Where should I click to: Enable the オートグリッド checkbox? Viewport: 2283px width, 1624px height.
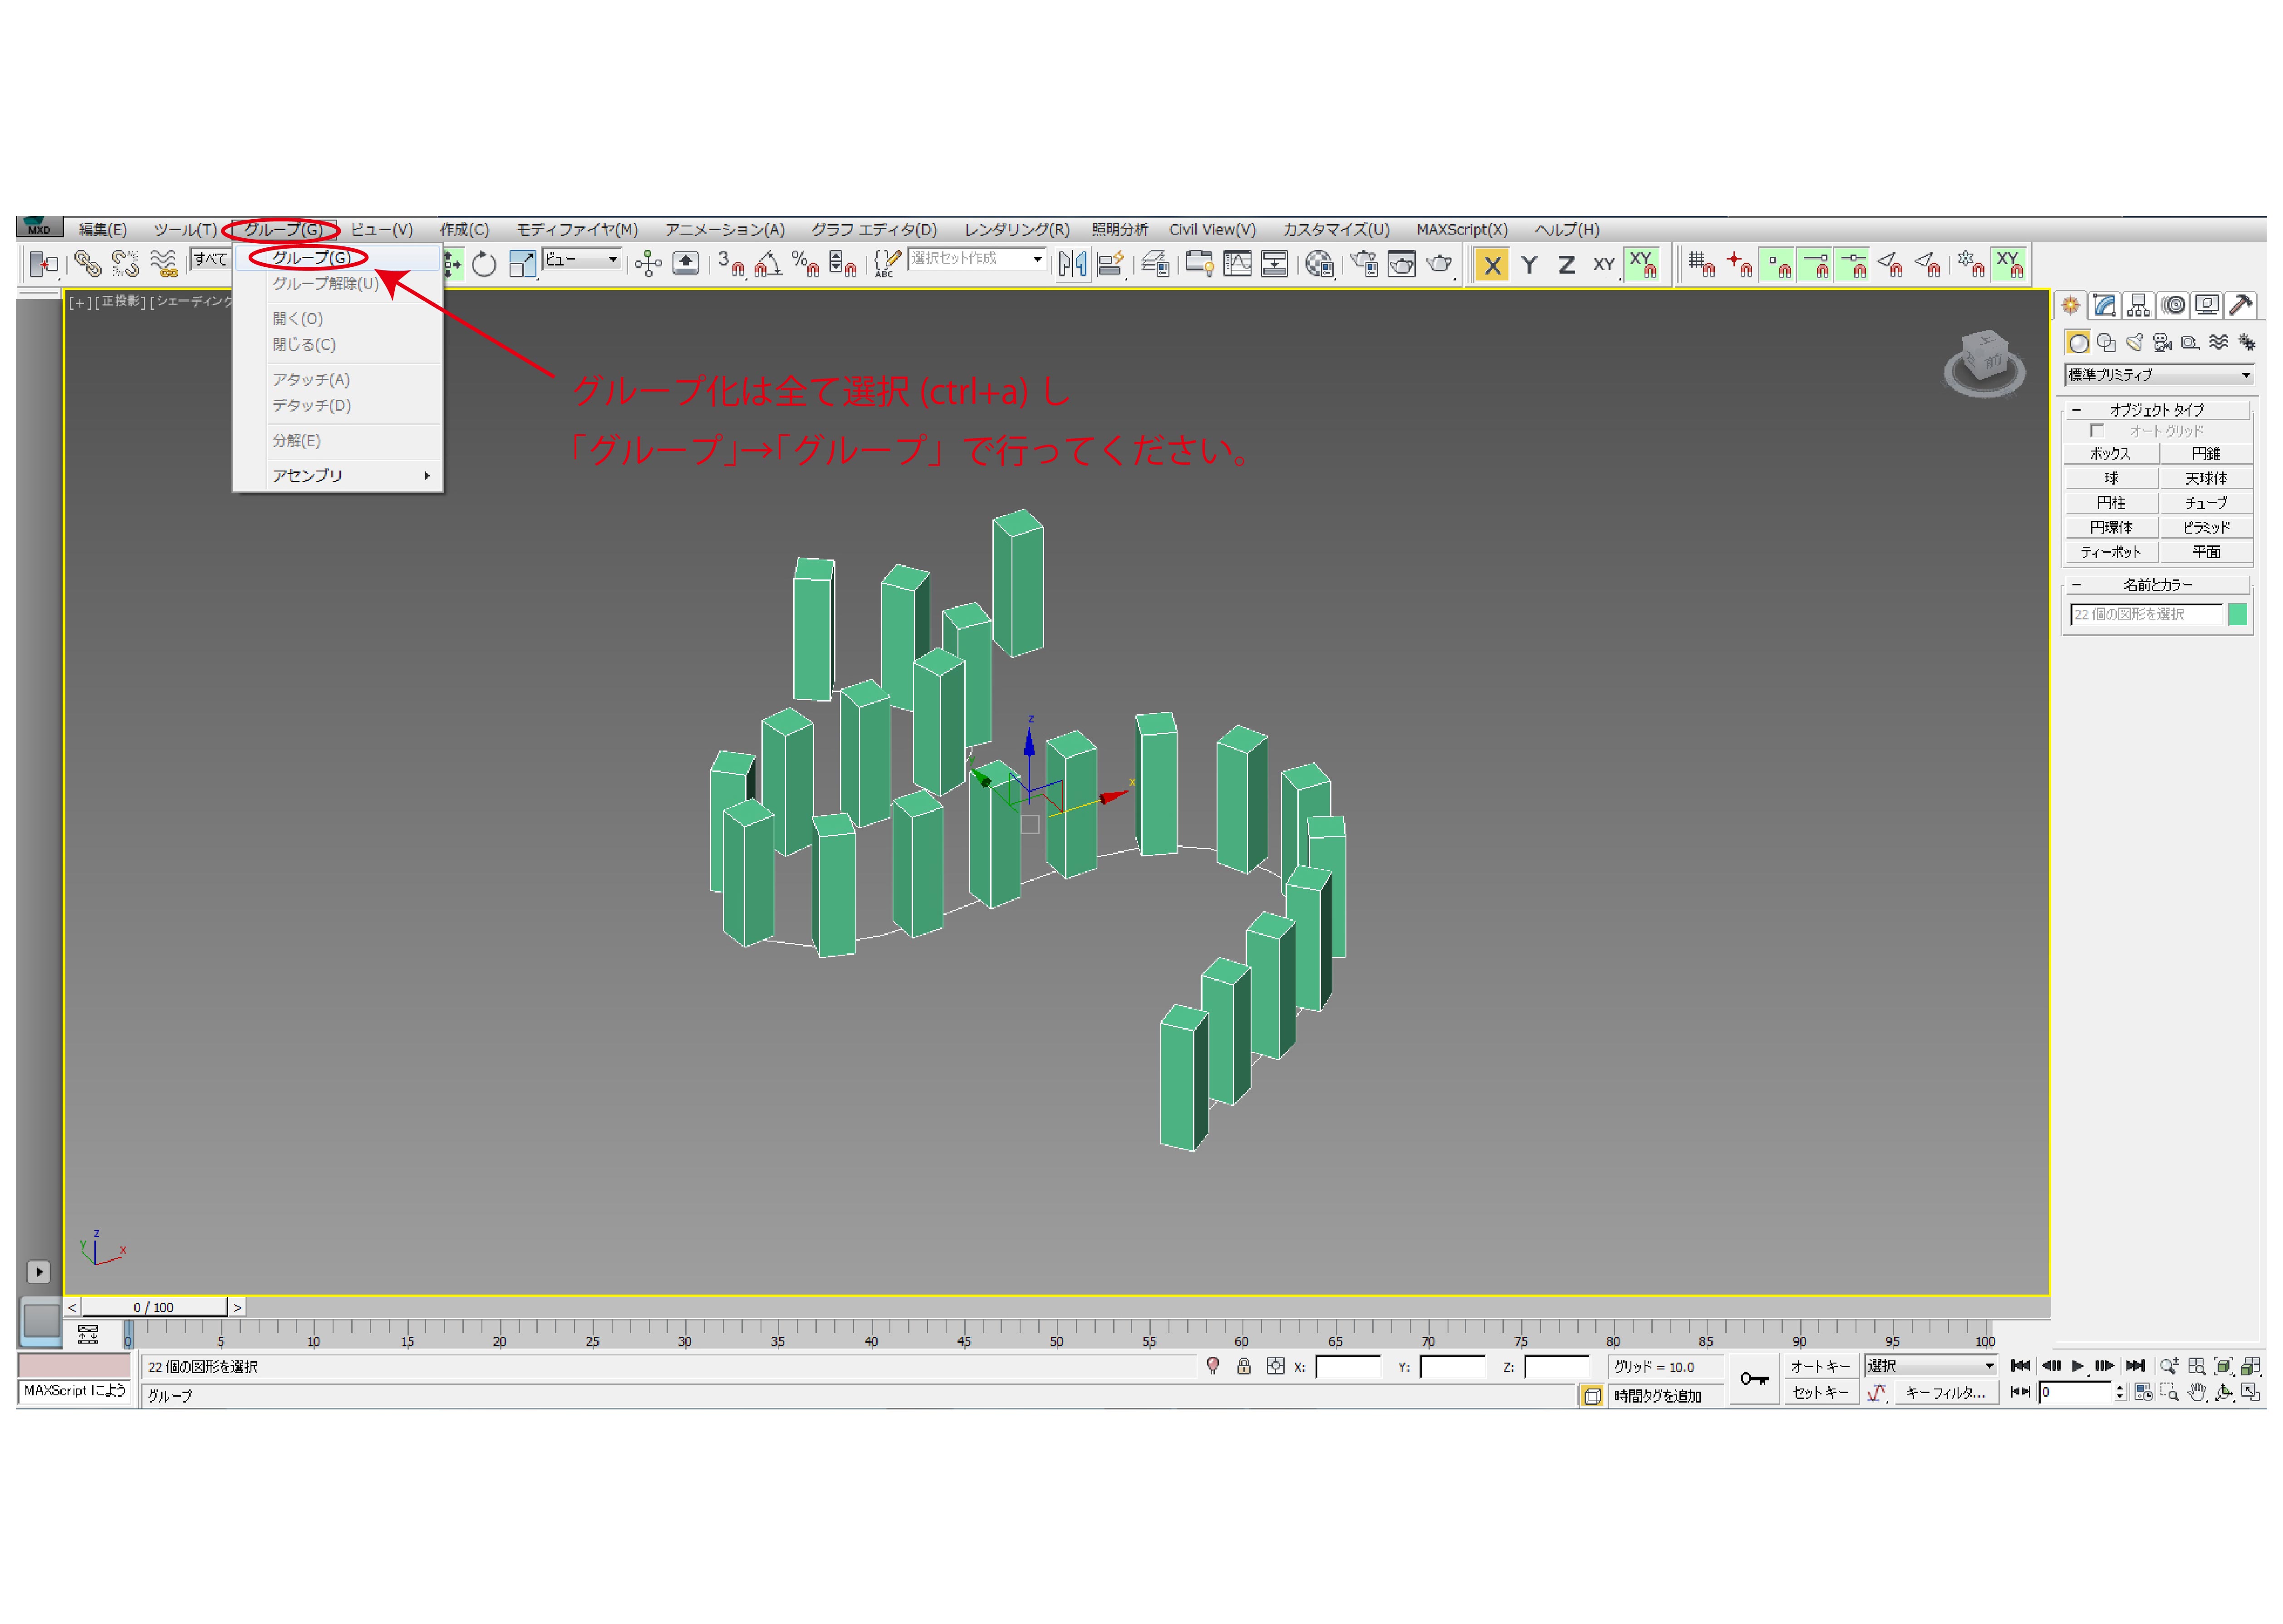[2096, 431]
